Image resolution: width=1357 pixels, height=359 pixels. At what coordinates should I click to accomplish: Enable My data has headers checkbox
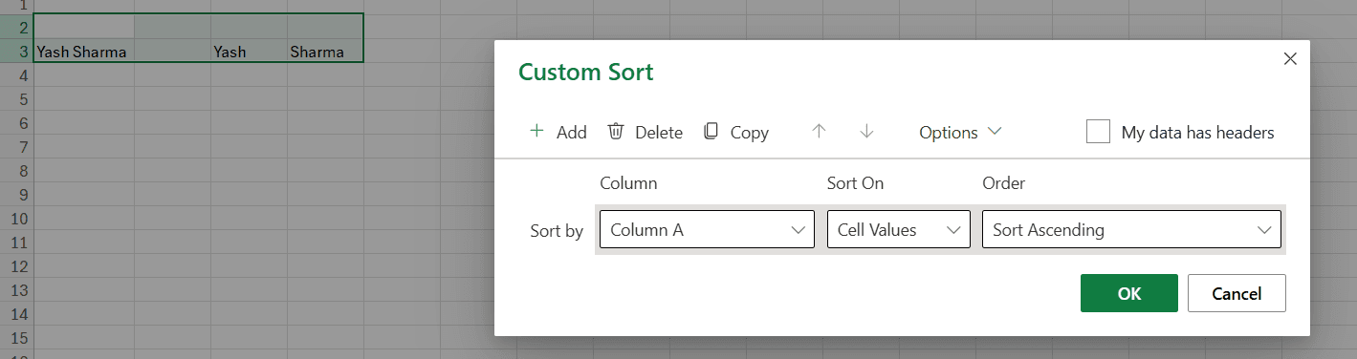pyautogui.click(x=1098, y=132)
